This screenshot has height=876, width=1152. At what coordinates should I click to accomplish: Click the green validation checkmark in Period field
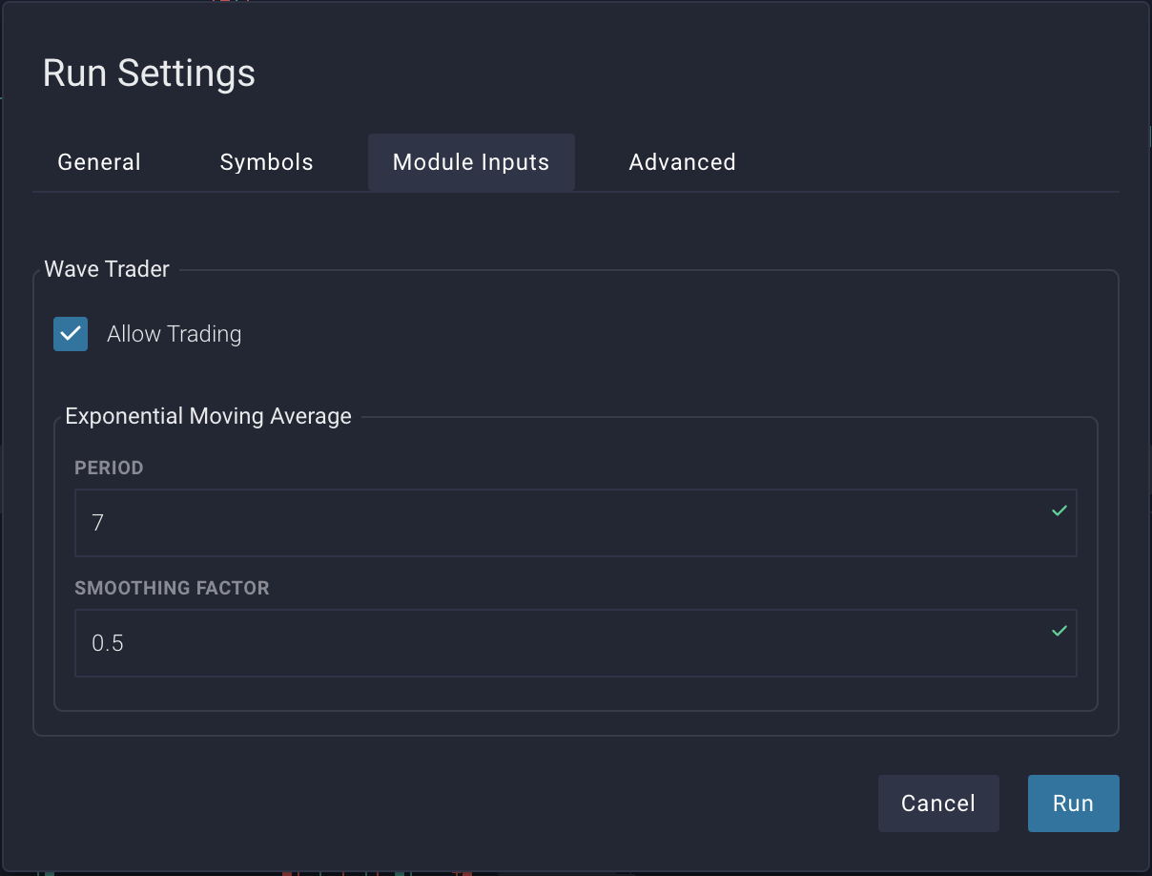point(1059,511)
